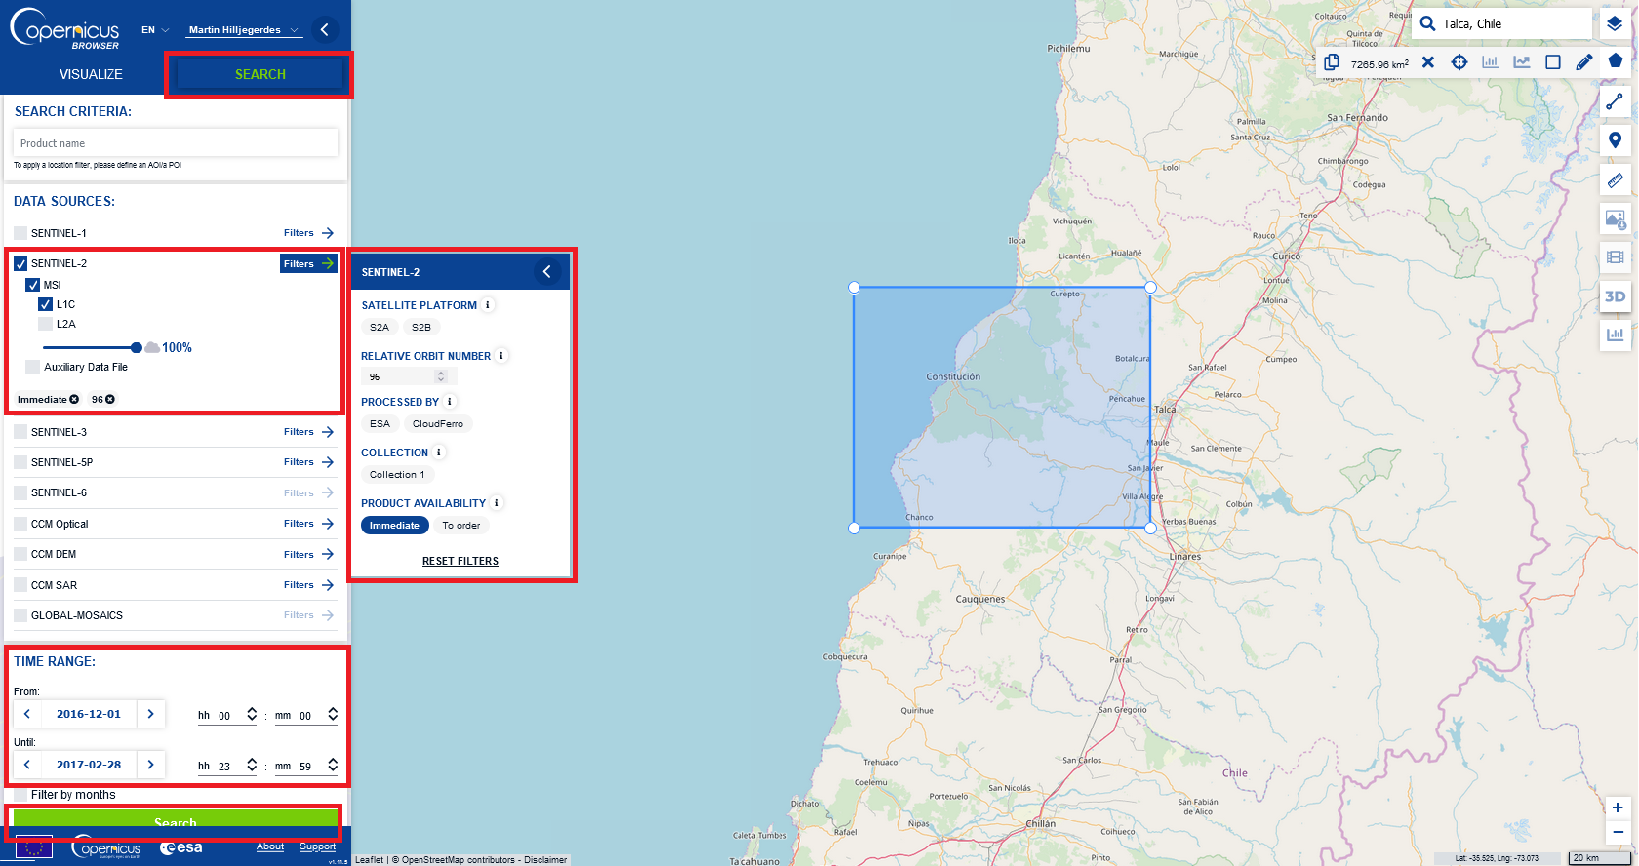Select the S2A satellite platform button
The image size is (1639, 866).
tap(380, 327)
